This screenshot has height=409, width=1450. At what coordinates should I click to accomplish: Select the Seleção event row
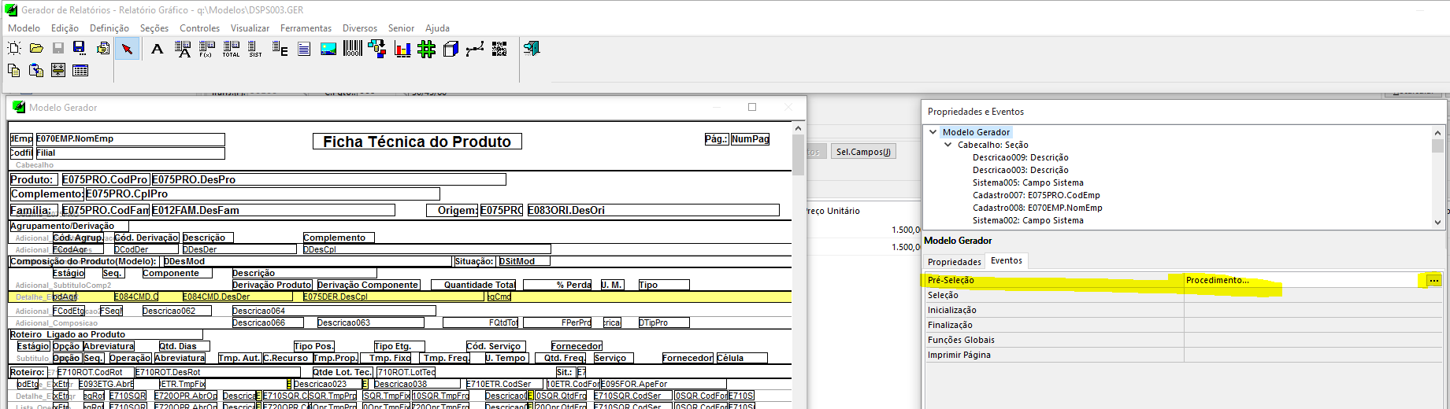[1185, 295]
